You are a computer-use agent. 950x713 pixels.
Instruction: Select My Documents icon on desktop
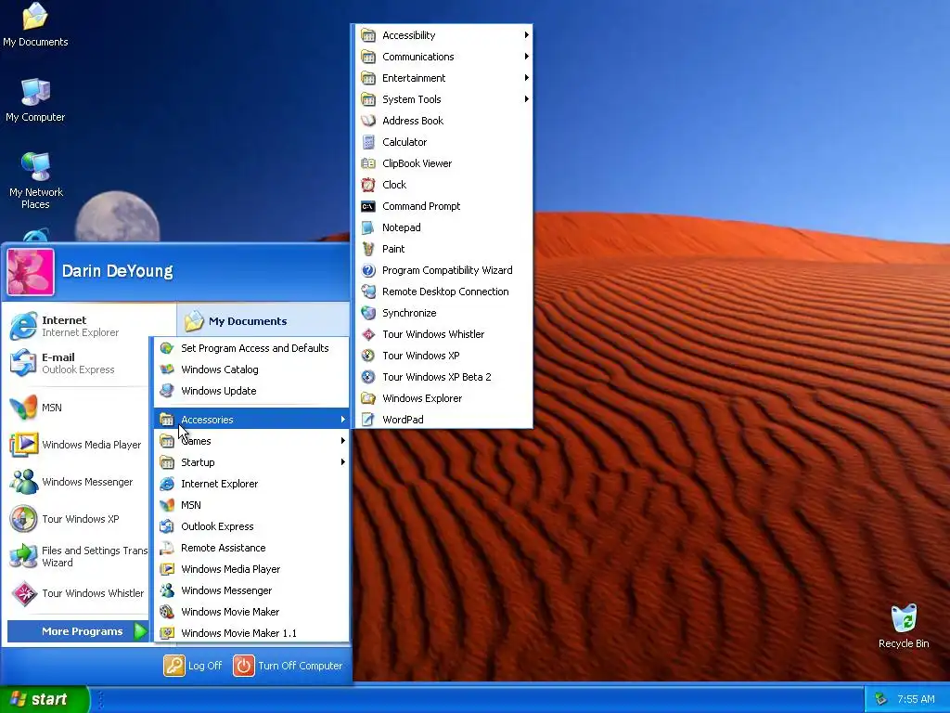[x=35, y=25]
